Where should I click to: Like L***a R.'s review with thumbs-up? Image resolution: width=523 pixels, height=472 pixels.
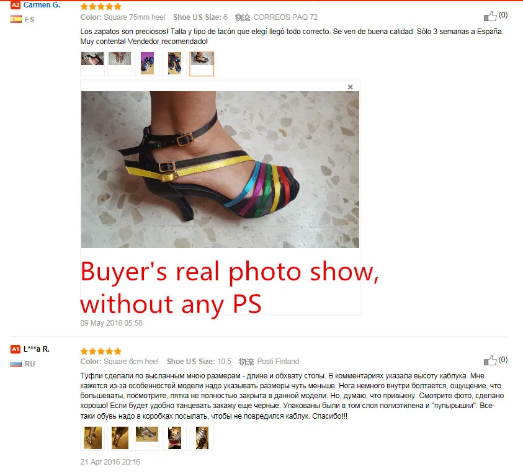point(490,360)
